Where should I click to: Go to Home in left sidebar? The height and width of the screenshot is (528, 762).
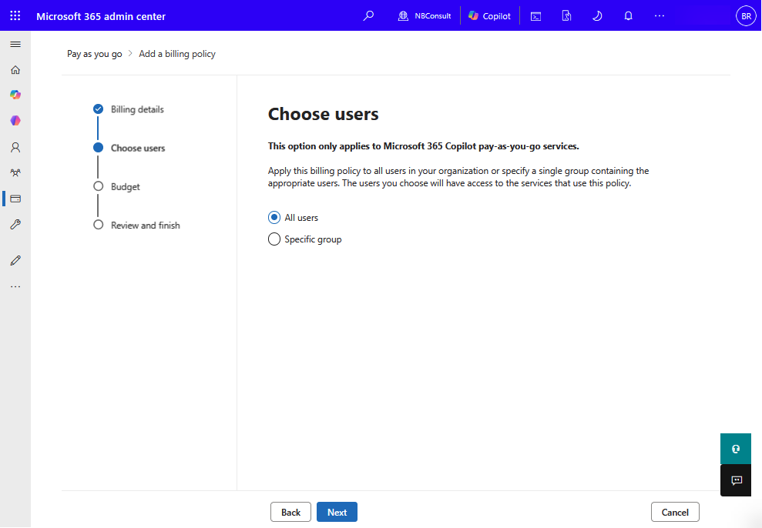click(x=15, y=70)
